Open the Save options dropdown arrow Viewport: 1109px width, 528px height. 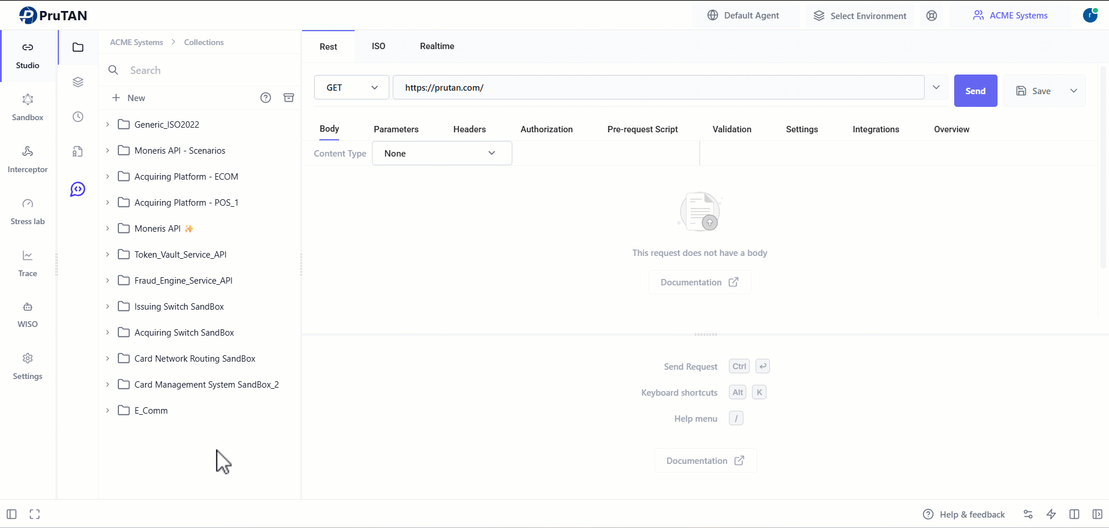point(1074,91)
